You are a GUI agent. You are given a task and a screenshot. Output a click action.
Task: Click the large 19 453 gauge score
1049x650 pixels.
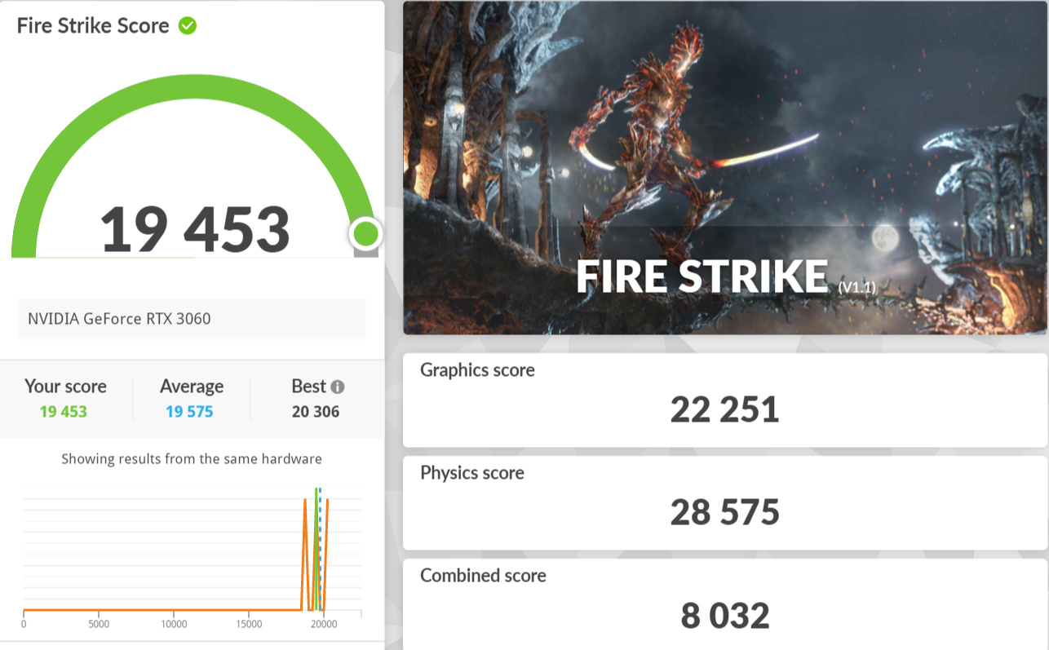195,229
